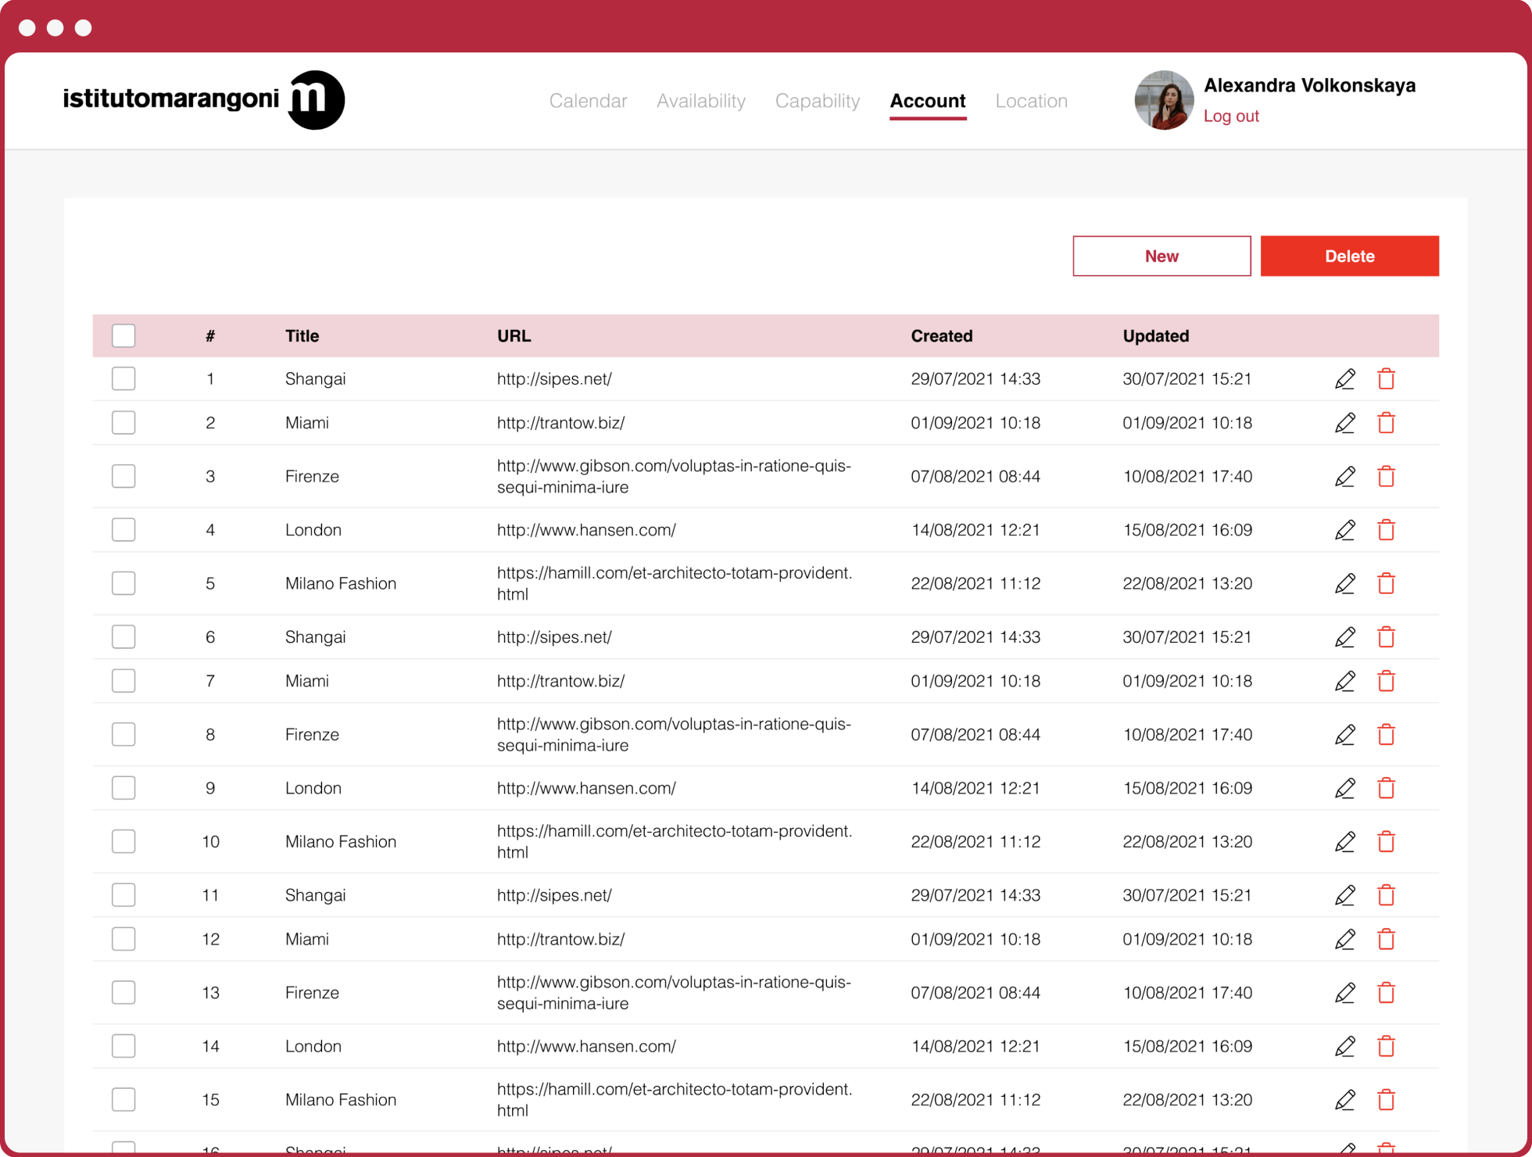
Task: Trash row 4 London entry
Action: click(1386, 530)
